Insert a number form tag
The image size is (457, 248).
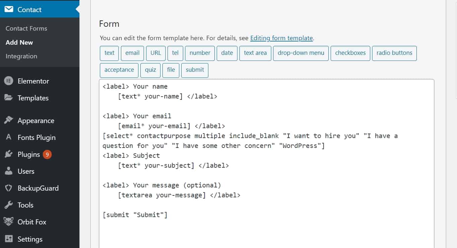200,53
